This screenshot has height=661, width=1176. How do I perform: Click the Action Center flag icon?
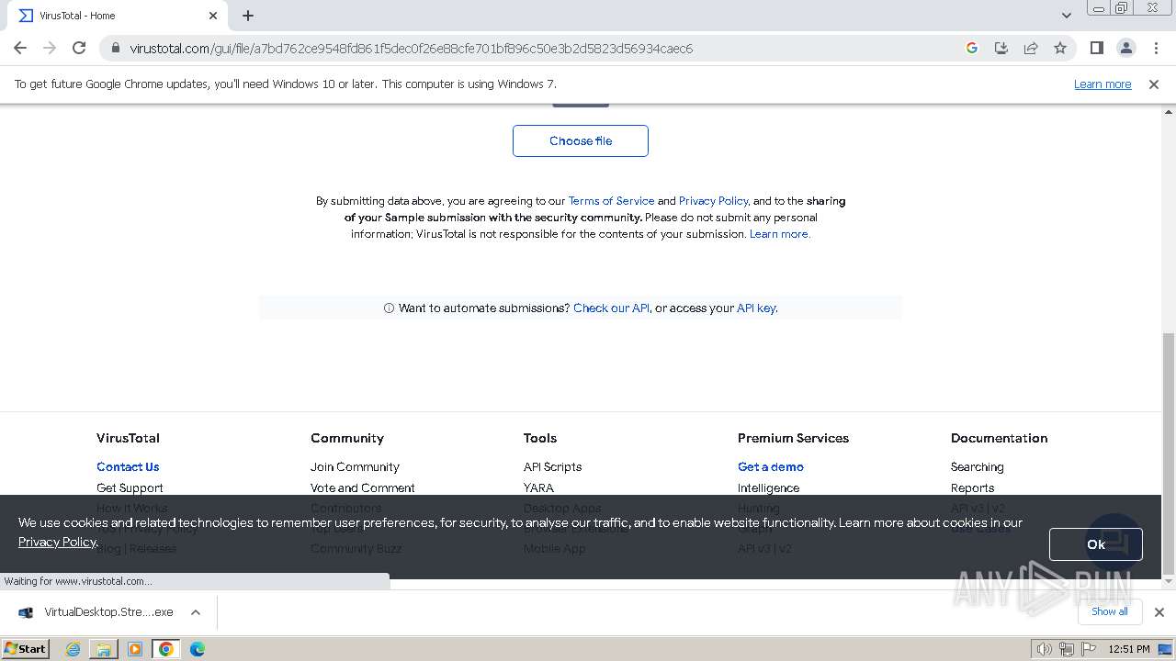coord(1091,649)
